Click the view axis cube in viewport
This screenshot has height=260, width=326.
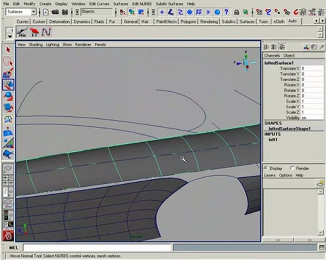click(246, 62)
